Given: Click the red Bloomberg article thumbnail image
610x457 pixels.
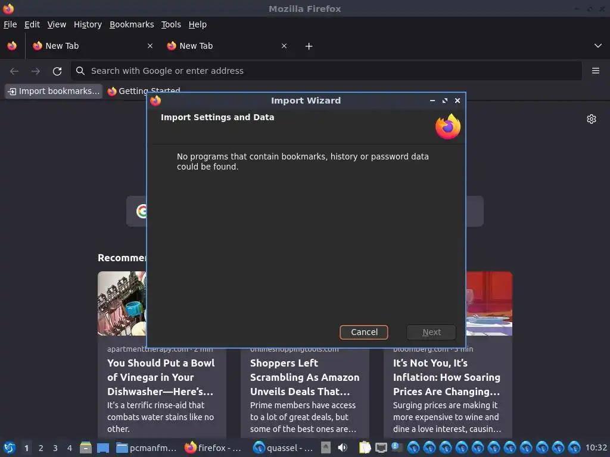Looking at the screenshot, I should pos(489,303).
